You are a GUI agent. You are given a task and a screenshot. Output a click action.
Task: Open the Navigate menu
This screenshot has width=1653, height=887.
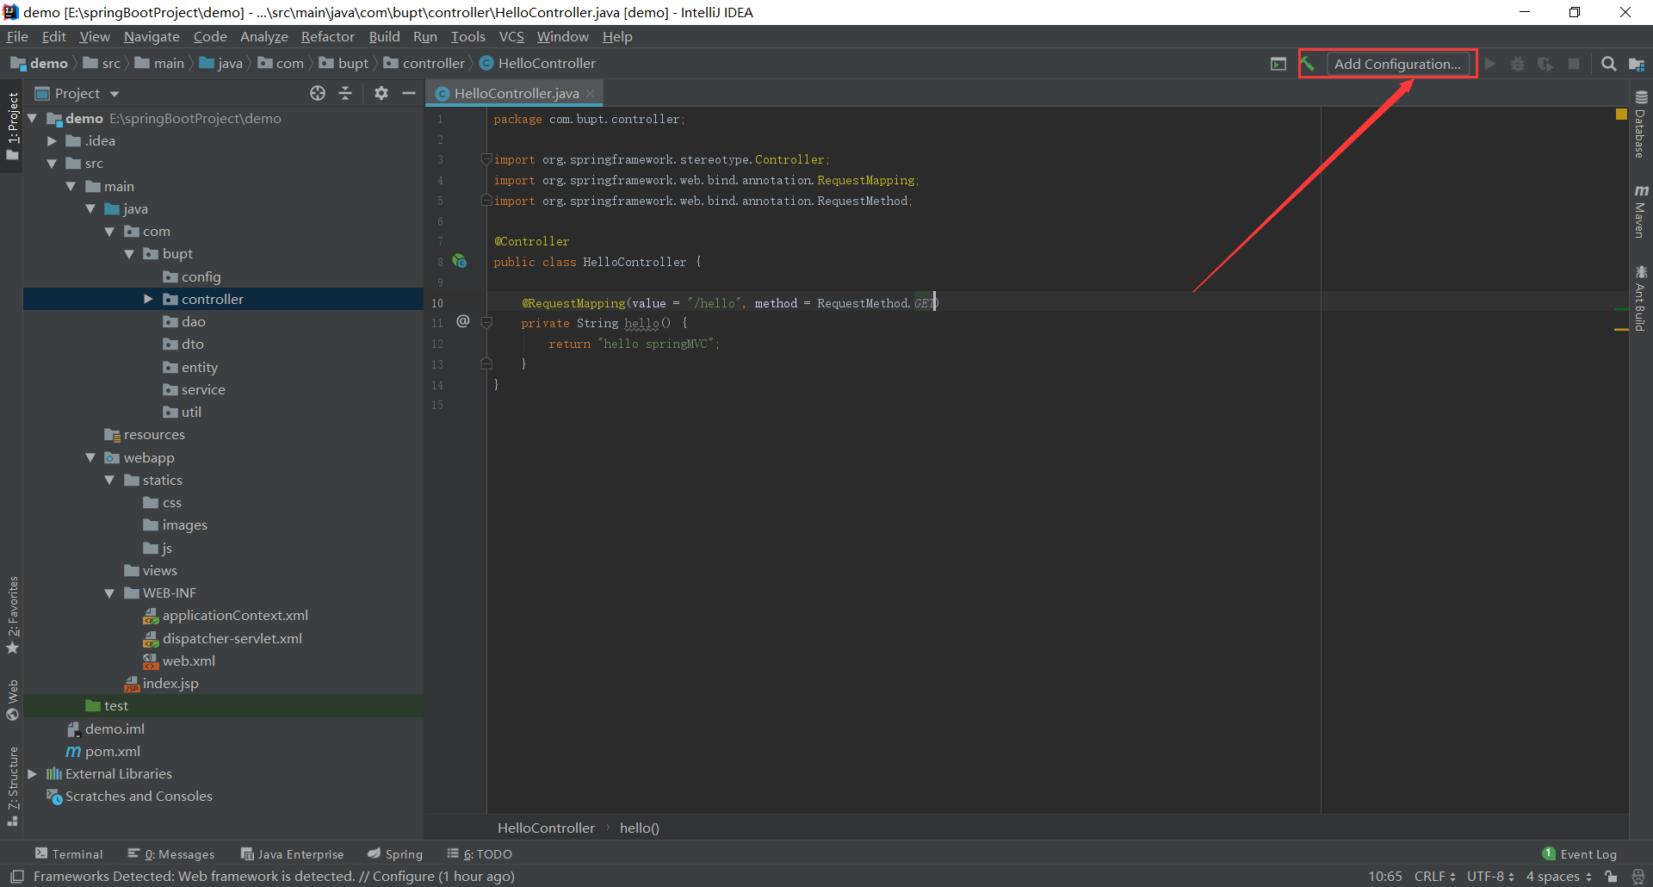tap(152, 36)
